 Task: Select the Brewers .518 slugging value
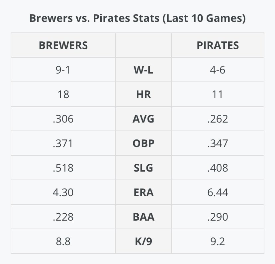pyautogui.click(x=63, y=168)
